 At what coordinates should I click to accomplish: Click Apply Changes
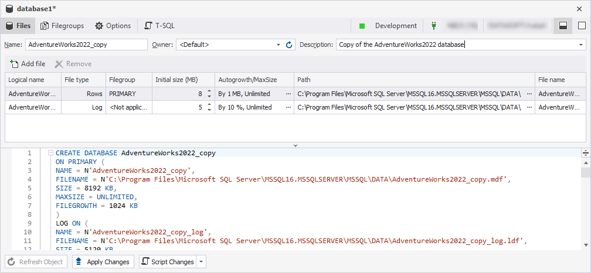point(103,262)
